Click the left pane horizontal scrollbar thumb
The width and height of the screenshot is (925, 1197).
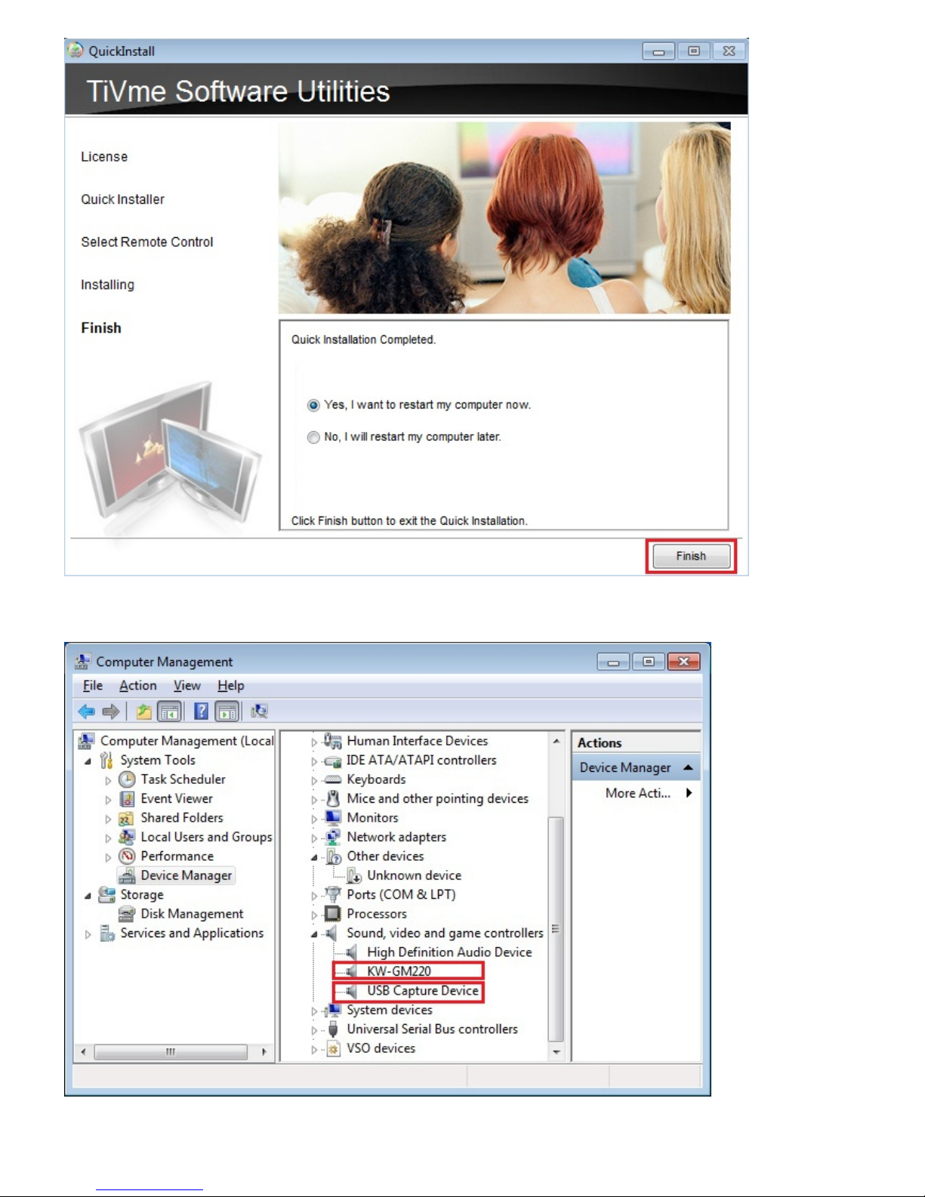(x=171, y=1052)
